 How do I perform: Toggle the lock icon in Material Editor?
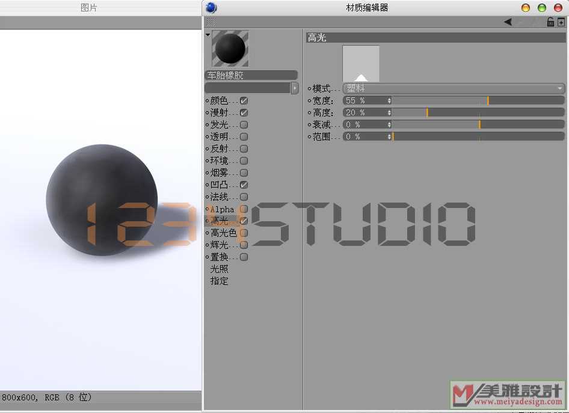point(550,22)
